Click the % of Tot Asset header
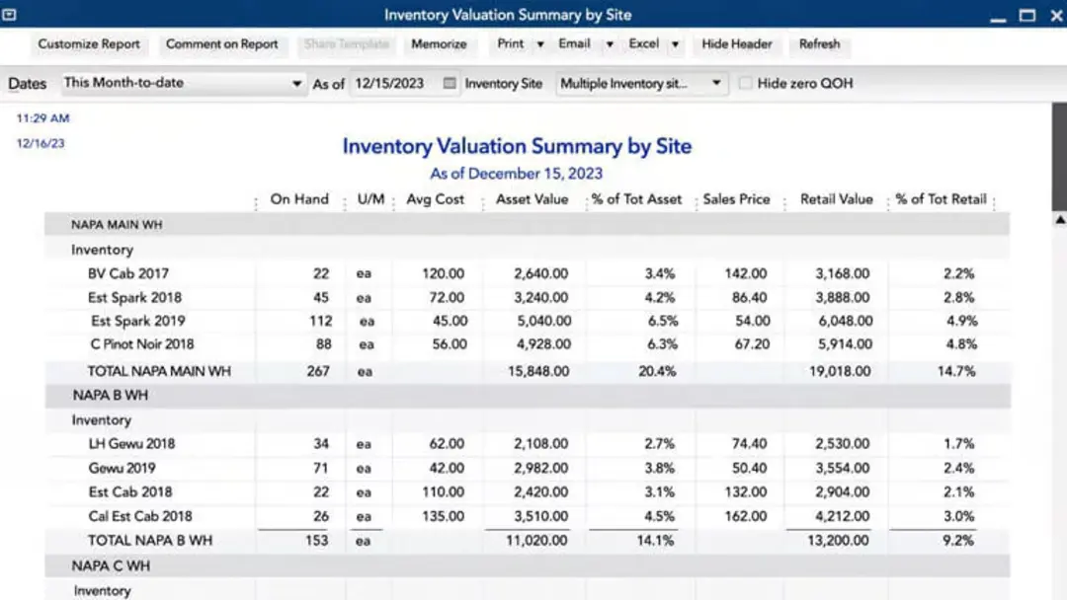 point(636,199)
